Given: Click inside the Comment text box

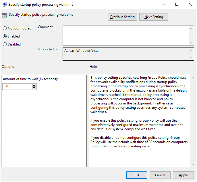Looking at the screenshot, I should [x=126, y=35].
